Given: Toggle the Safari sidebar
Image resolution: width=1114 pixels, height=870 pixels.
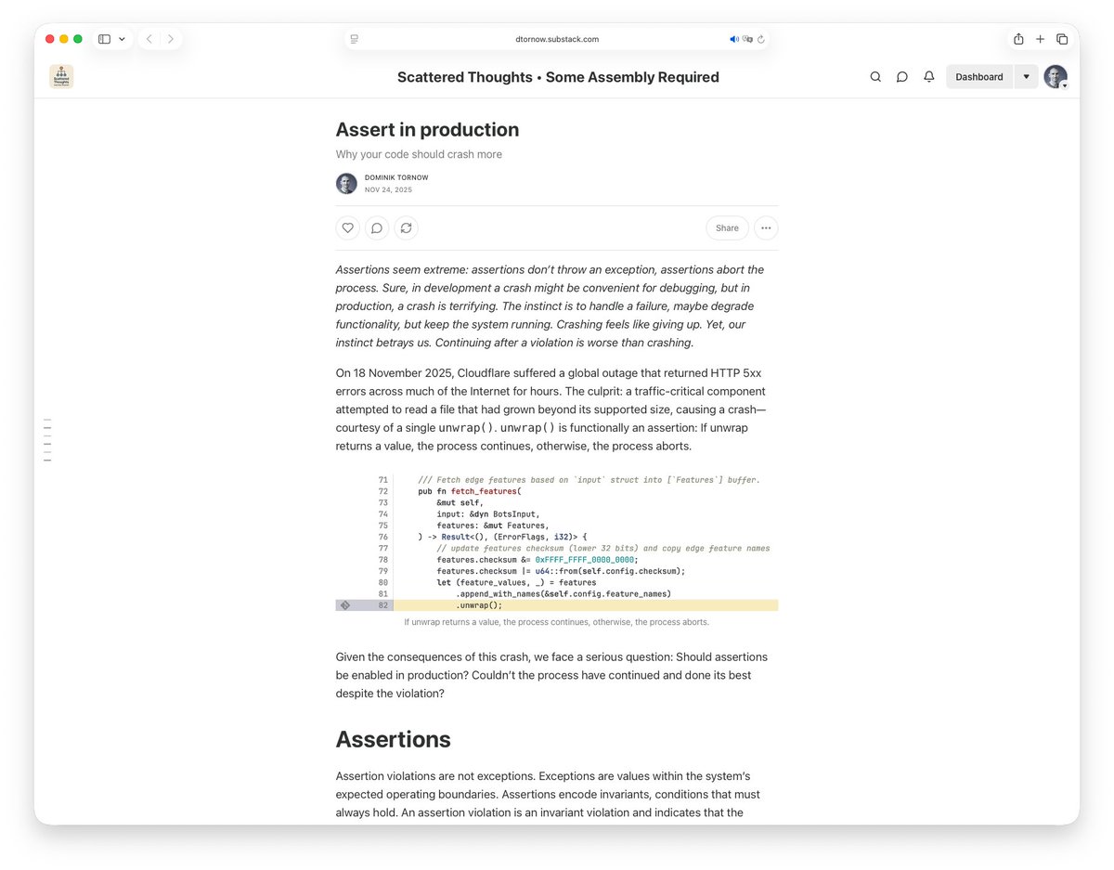Looking at the screenshot, I should (104, 39).
